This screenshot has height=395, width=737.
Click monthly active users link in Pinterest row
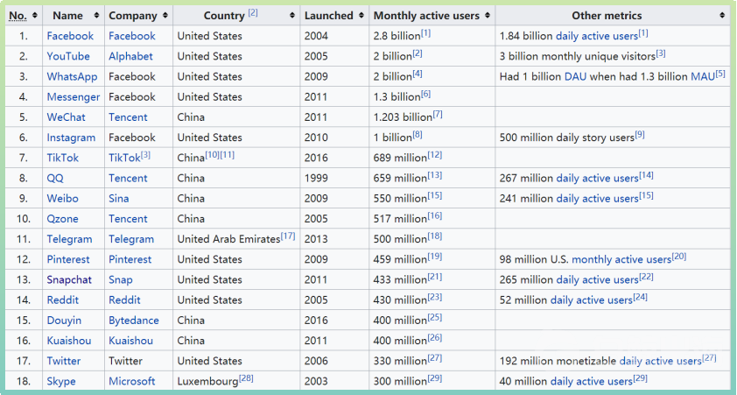click(x=621, y=259)
